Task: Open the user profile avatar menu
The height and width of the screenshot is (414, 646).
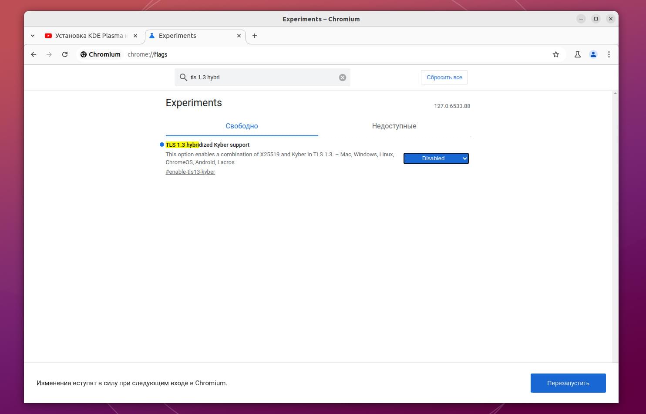Action: 593,54
